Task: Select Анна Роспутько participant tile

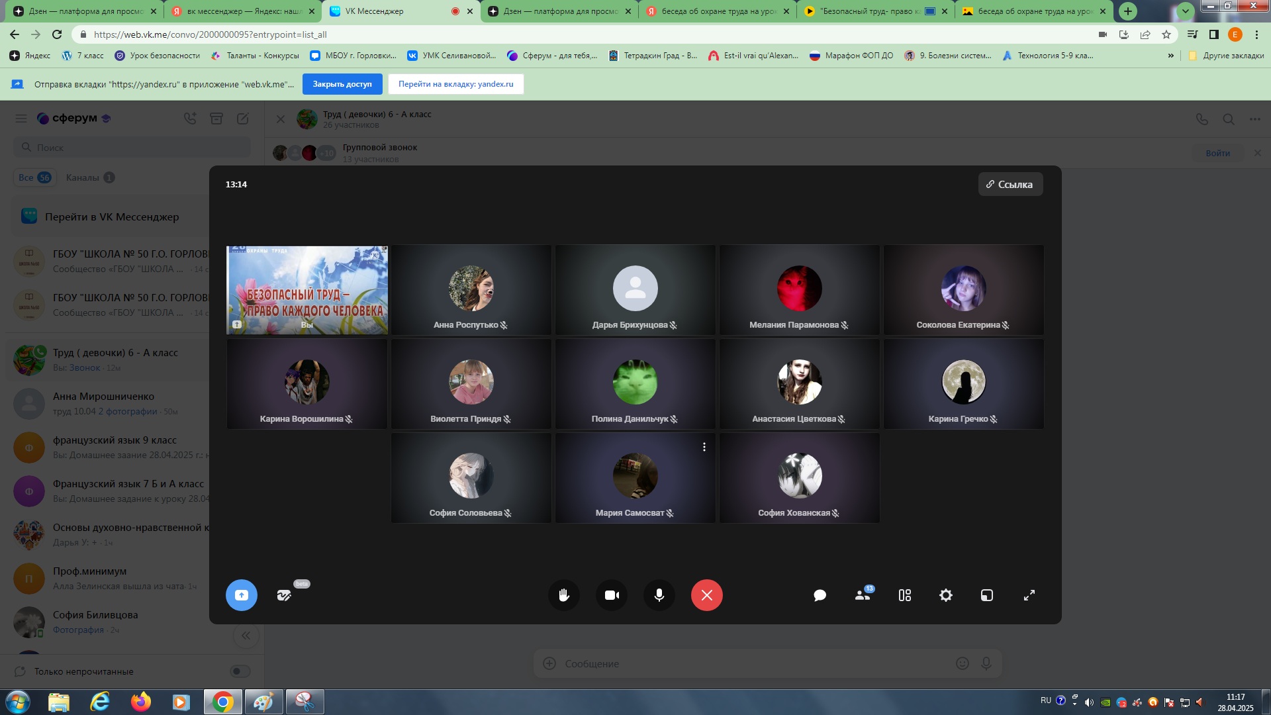Action: coord(471,290)
